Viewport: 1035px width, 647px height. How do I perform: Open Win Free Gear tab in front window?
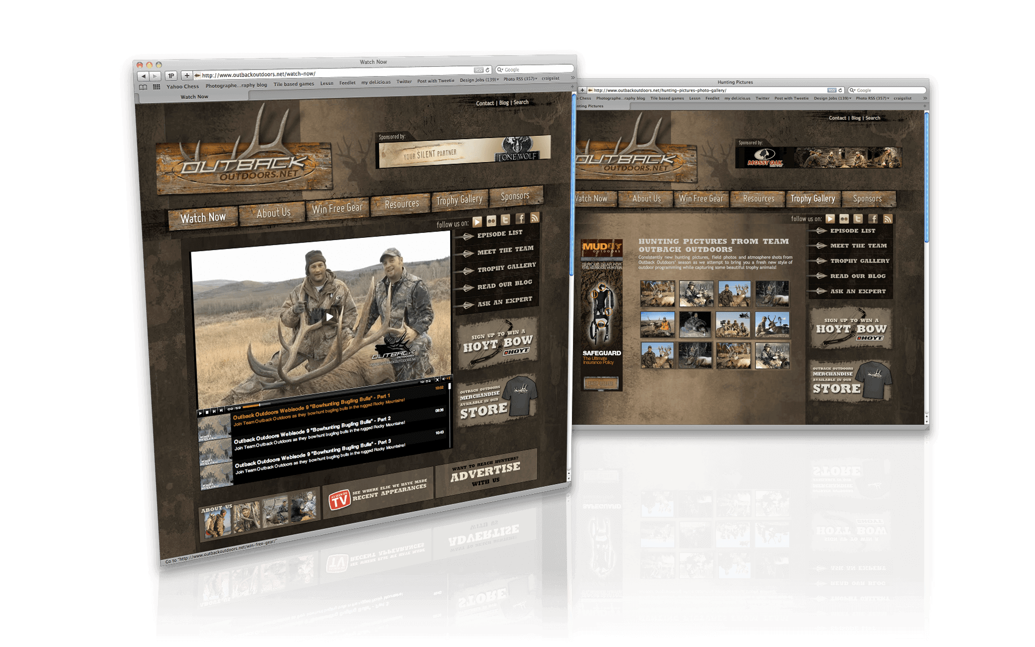337,208
